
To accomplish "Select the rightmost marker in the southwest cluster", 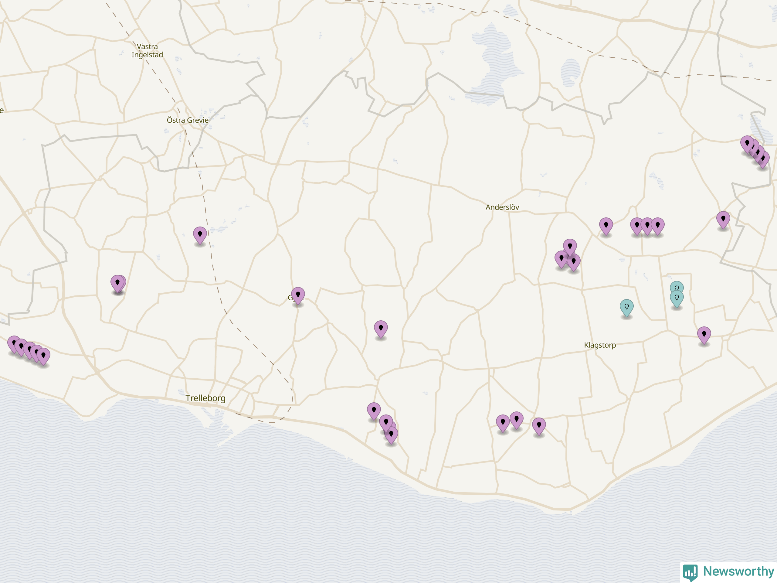I will coord(44,357).
